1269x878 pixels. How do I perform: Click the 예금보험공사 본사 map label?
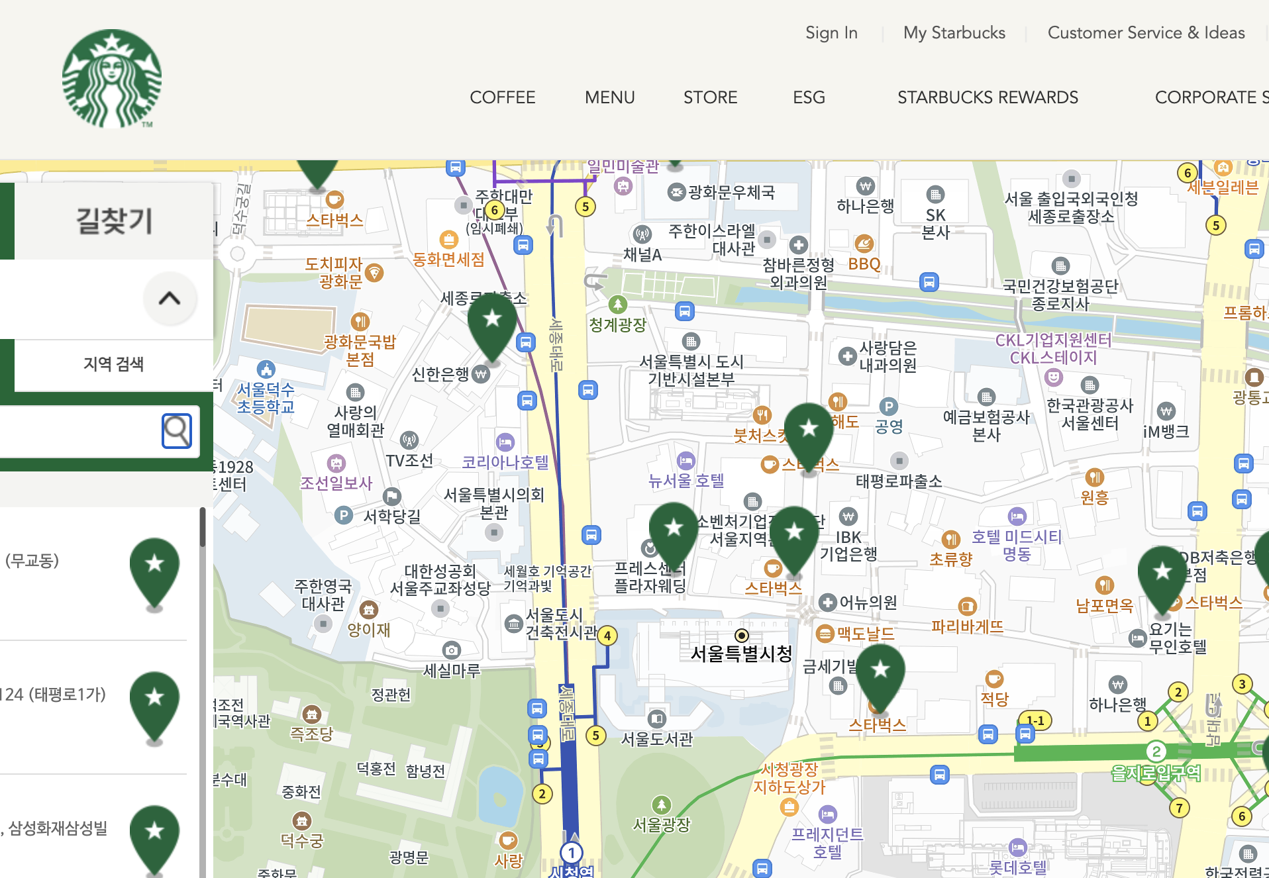click(x=986, y=426)
